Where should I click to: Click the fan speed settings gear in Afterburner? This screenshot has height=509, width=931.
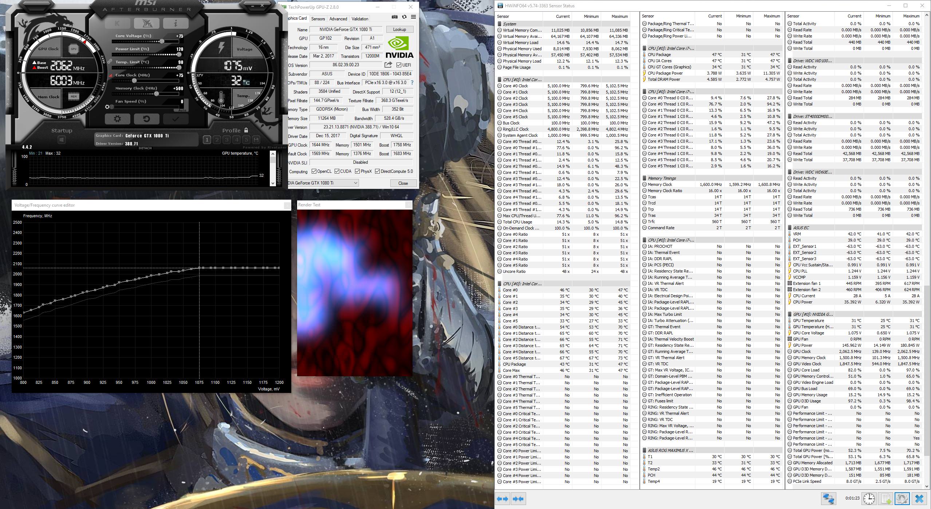(107, 107)
